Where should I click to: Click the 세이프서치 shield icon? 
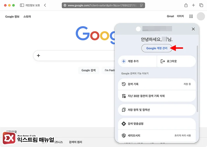tap(124, 135)
